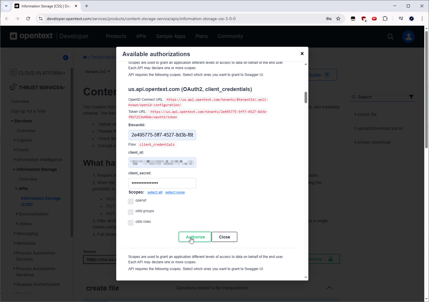Open the Products menu
Image resolution: width=429 pixels, height=302 pixels.
click(116, 36)
